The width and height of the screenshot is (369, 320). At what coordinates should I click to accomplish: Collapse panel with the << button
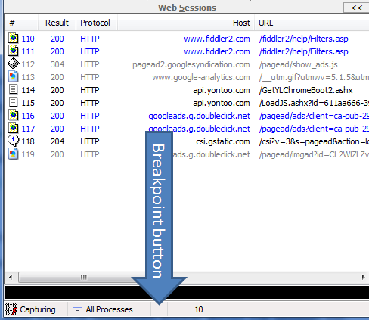pyautogui.click(x=356, y=8)
